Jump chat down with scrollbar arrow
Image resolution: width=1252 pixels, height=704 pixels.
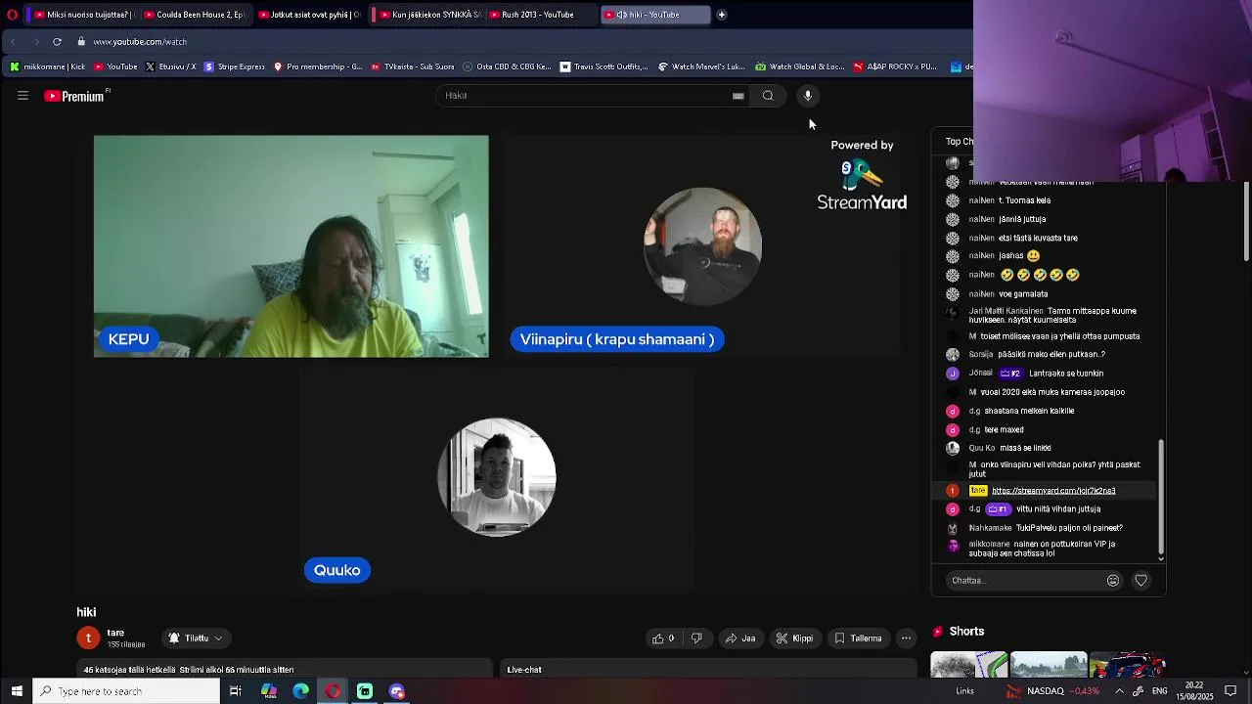[1161, 558]
